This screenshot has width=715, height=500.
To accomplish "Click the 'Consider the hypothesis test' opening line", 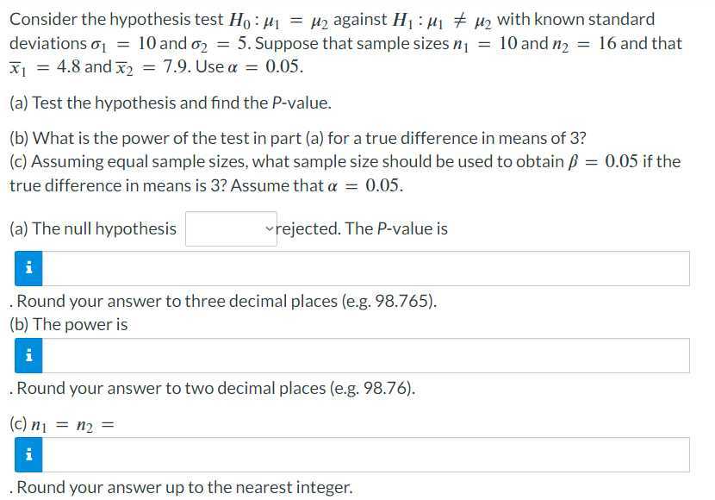I will coord(332,20).
